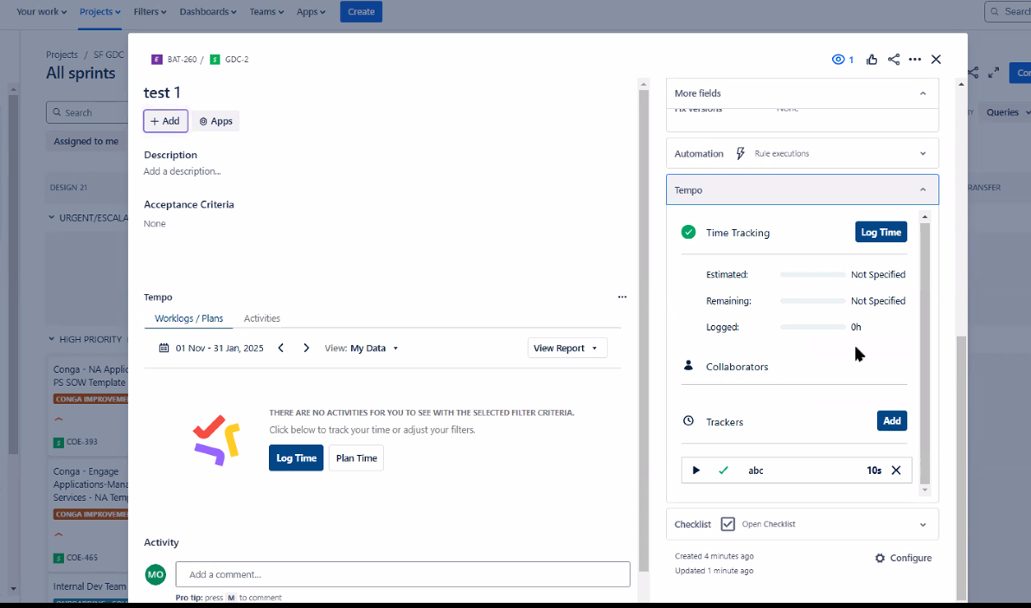Viewport: 1031px width, 608px height.
Task: Collapse the Tempo section
Action: coord(922,189)
